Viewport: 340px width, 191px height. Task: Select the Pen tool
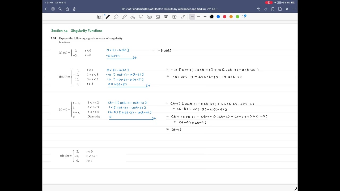107,17
